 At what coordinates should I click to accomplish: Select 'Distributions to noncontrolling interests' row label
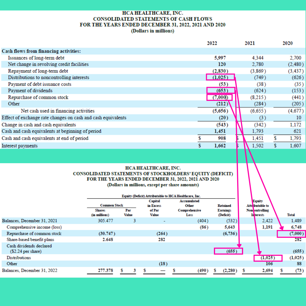48,77
